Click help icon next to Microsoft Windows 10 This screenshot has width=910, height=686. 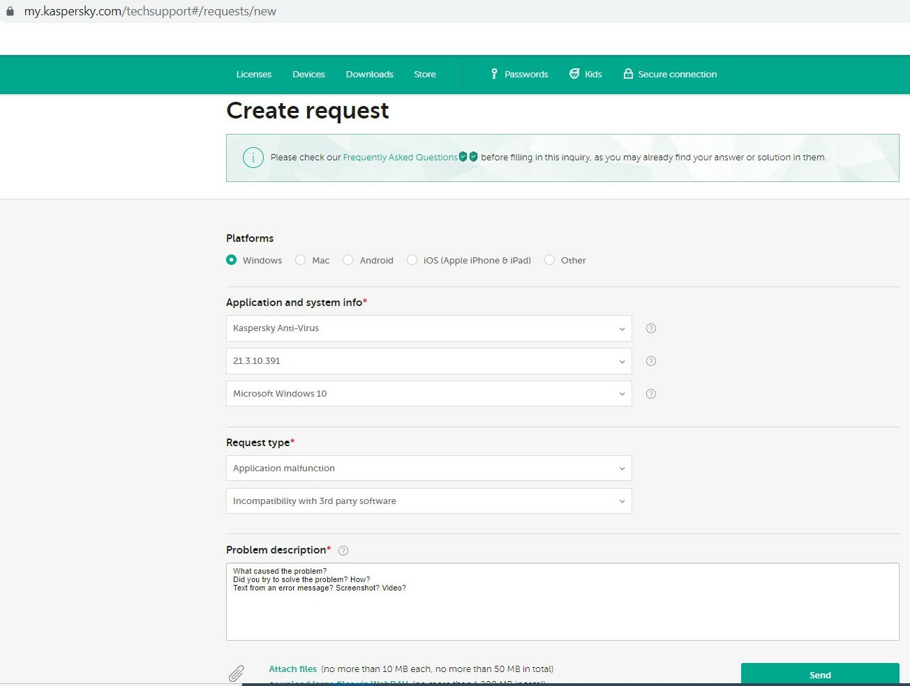[x=651, y=394]
